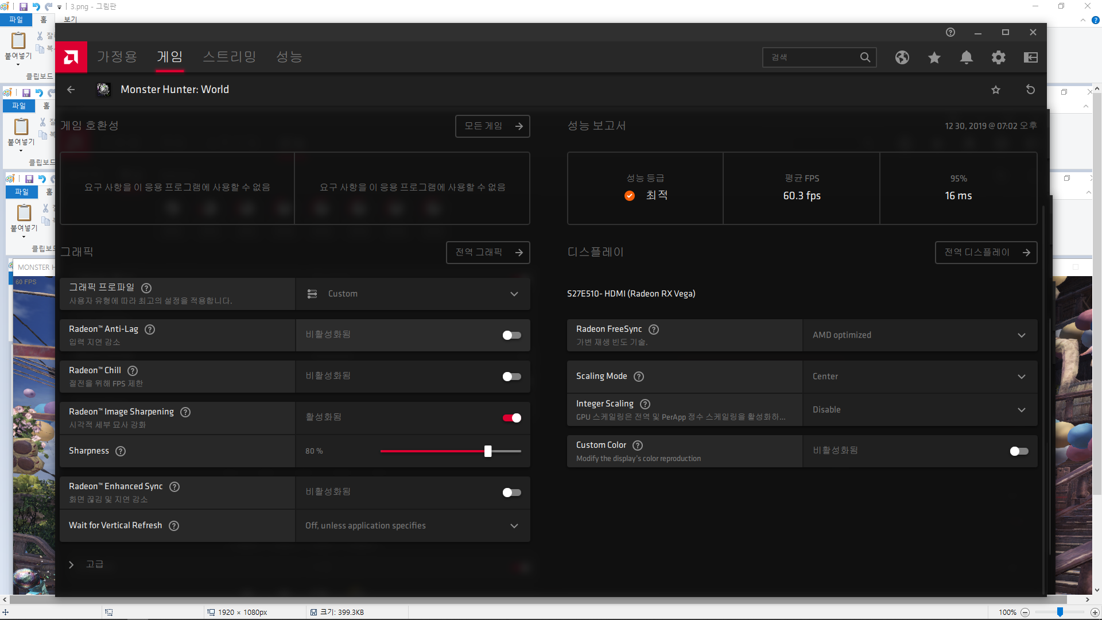This screenshot has height=620, width=1102.
Task: Favorite Monster Hunter: World with star outline
Action: click(996, 90)
